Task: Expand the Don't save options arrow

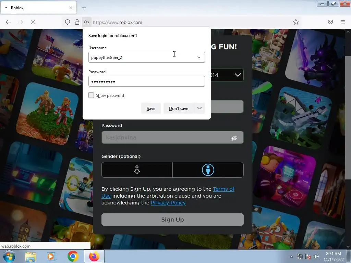Action: click(199, 108)
